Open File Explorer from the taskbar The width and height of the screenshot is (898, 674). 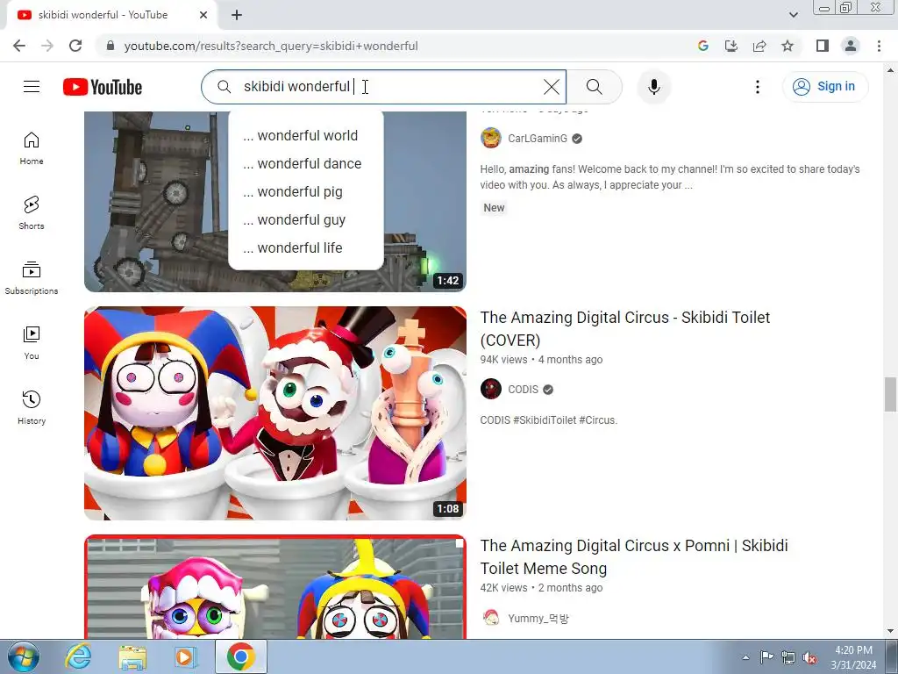132,656
